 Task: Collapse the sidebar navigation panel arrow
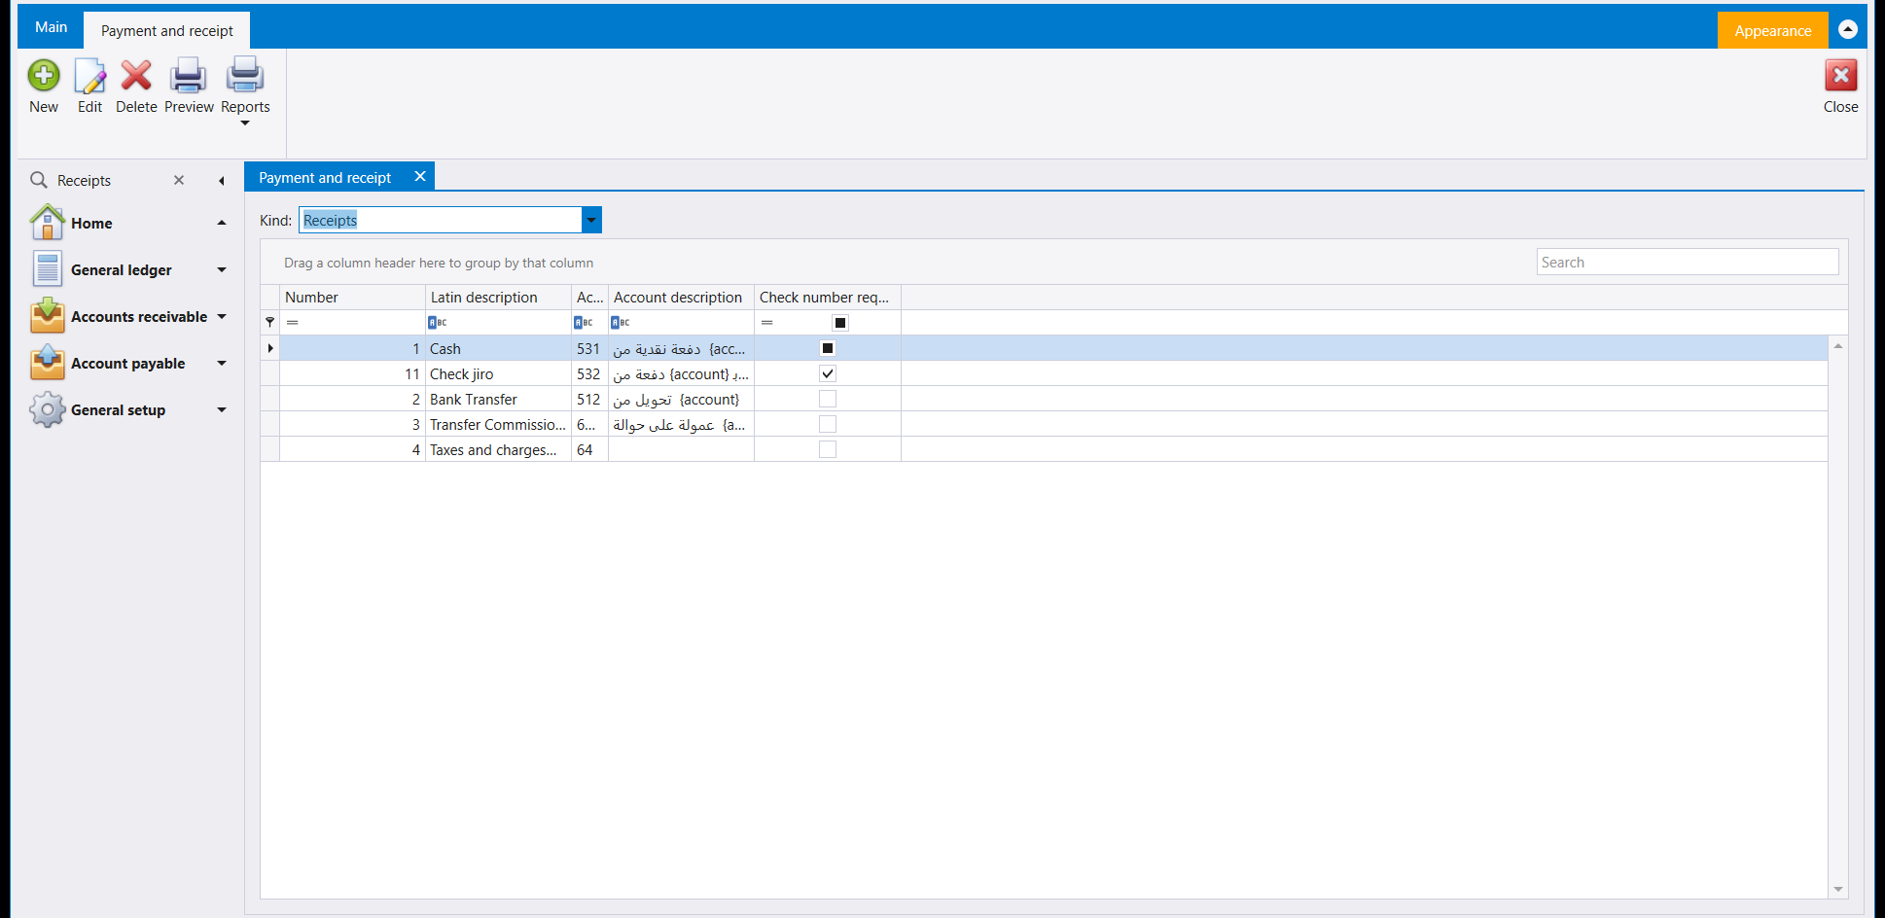222,181
